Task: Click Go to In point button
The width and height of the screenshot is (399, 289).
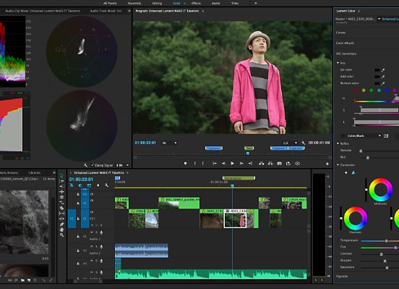Action: [x=215, y=164]
